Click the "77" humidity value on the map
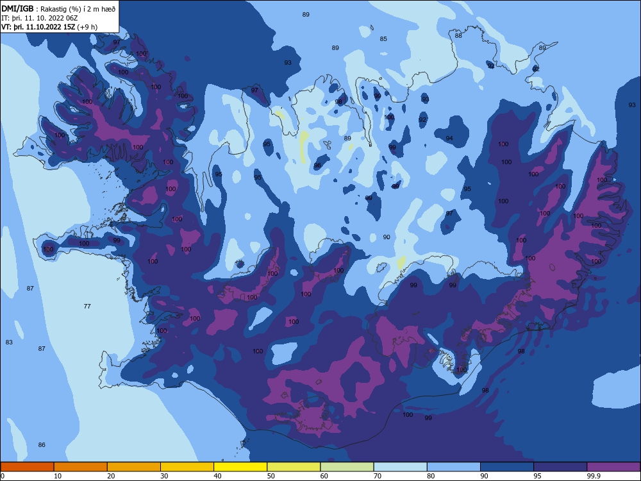Image resolution: width=641 pixels, height=481 pixels. click(87, 306)
